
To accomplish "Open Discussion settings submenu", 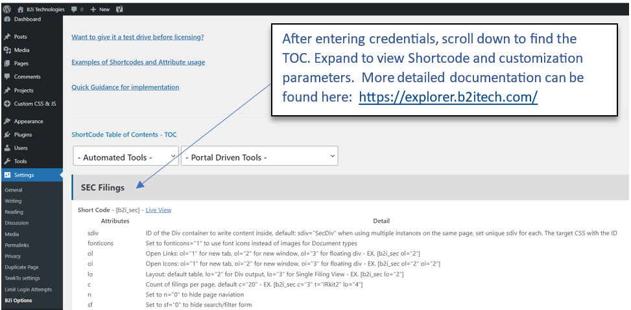I will pyautogui.click(x=16, y=223).
